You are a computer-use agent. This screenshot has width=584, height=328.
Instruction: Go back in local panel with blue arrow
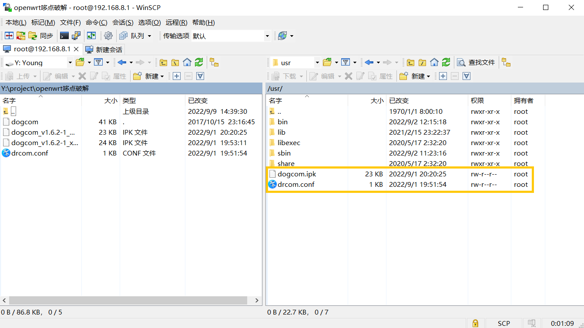tap(122, 63)
